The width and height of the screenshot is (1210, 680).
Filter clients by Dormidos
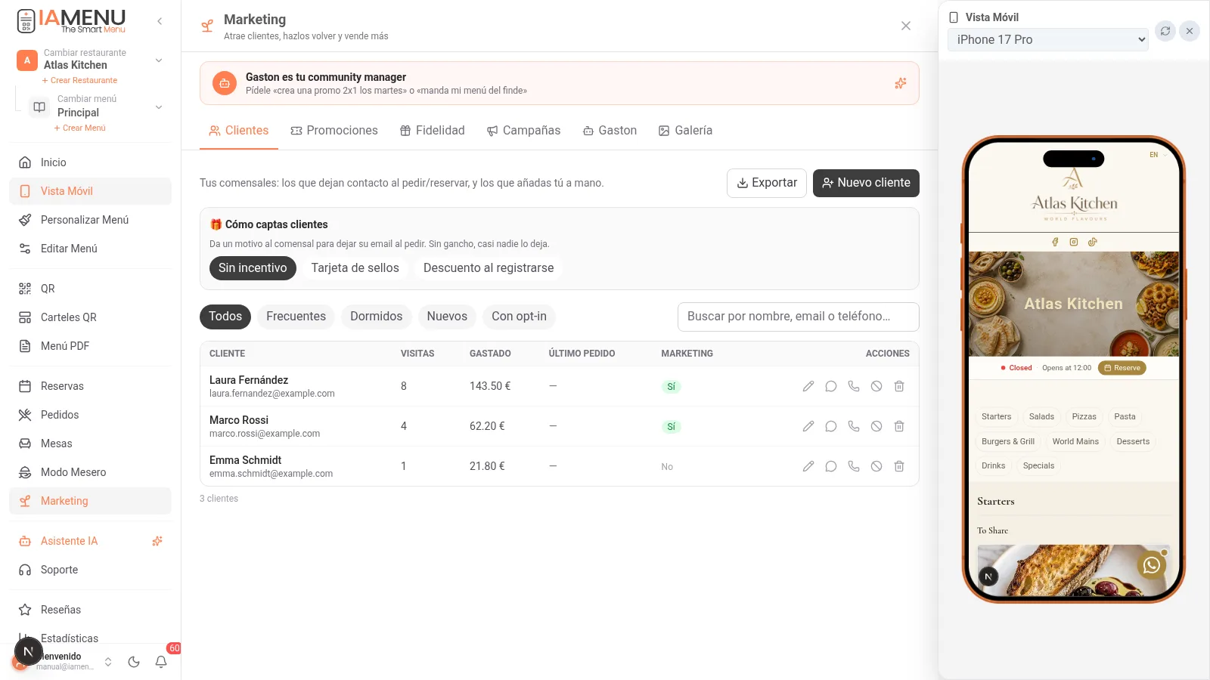coord(376,317)
